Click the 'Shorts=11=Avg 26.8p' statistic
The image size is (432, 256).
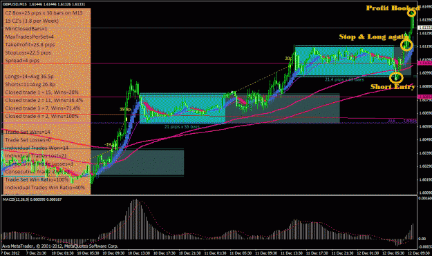(30, 84)
